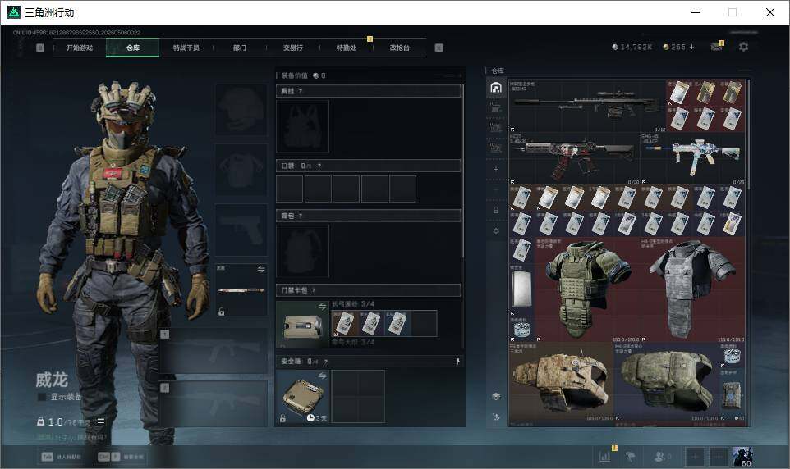This screenshot has width=790, height=469.
Task: Open the bottom-bar flag icon
Action: (x=630, y=457)
